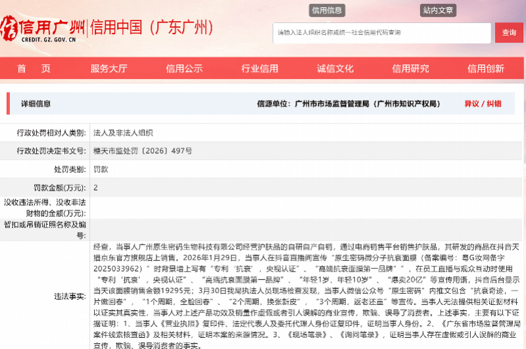This screenshot has width=526, height=349.
Task: Select the decision number 穗天市监处罚〔2026〕497号
Action: pos(143,151)
